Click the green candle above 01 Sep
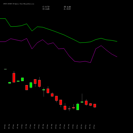This screenshot has width=133, height=133. (x=78, y=107)
